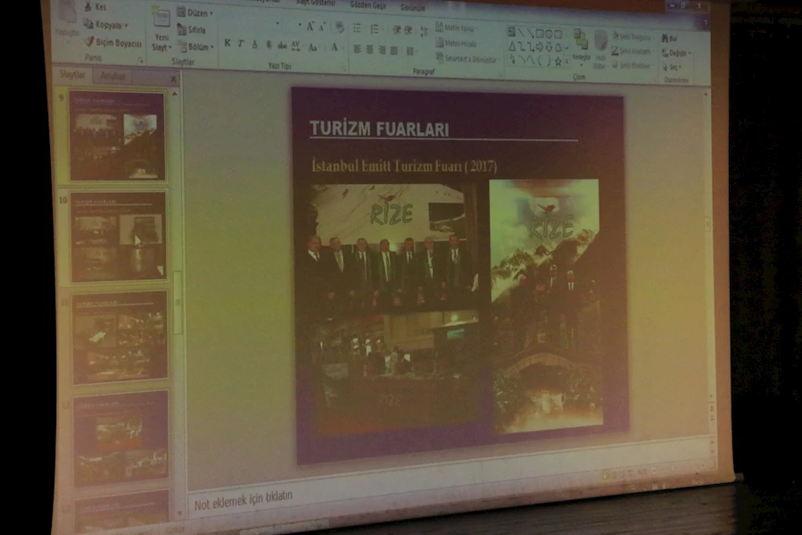802x535 pixels.
Task: Toggle numbered list formatting
Action: (x=375, y=29)
